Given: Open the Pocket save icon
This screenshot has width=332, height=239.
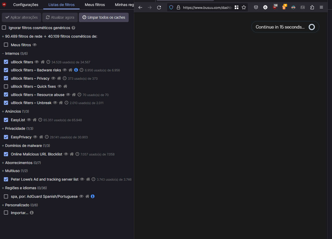Looking at the screenshot, I should coord(256,7).
